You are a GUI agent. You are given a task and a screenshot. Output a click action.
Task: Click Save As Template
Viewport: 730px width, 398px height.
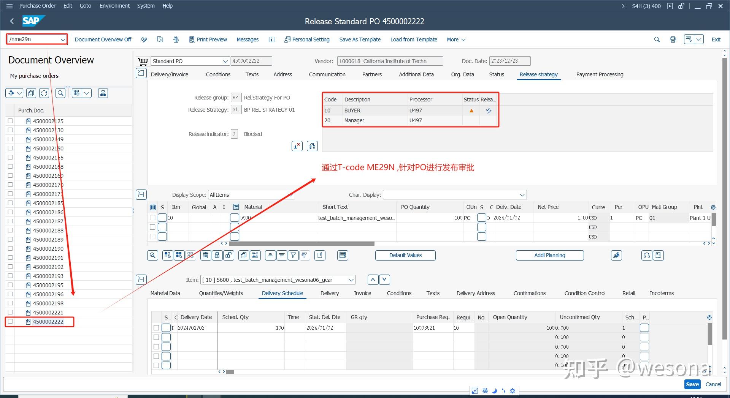[359, 39]
